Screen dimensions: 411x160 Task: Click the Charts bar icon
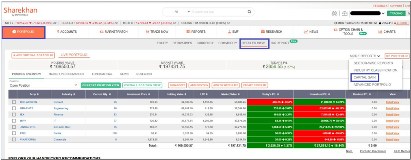click(x=380, y=32)
